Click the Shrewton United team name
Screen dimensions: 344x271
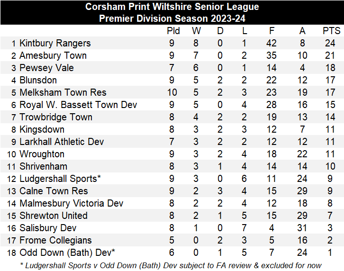tap(54, 216)
